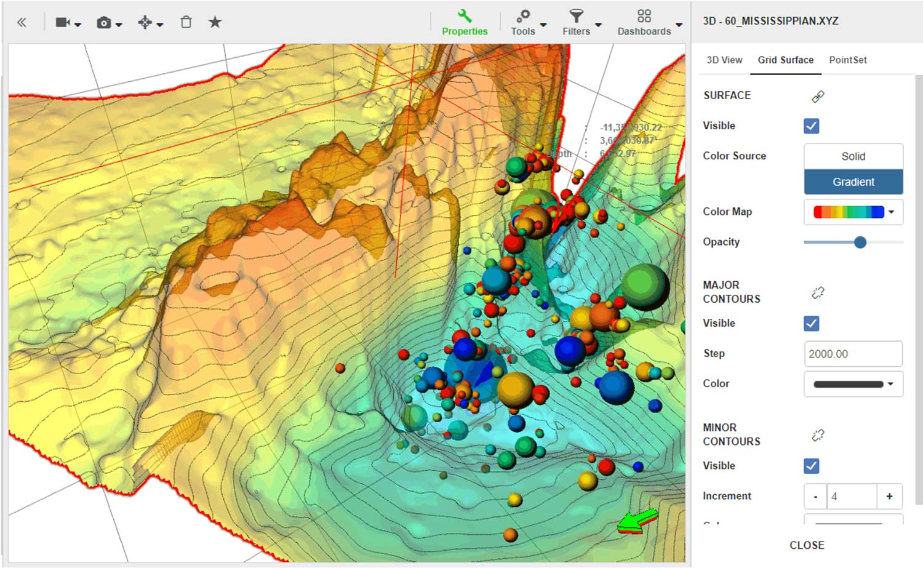Click the Surface link icon
The height and width of the screenshot is (568, 923).
(x=818, y=97)
